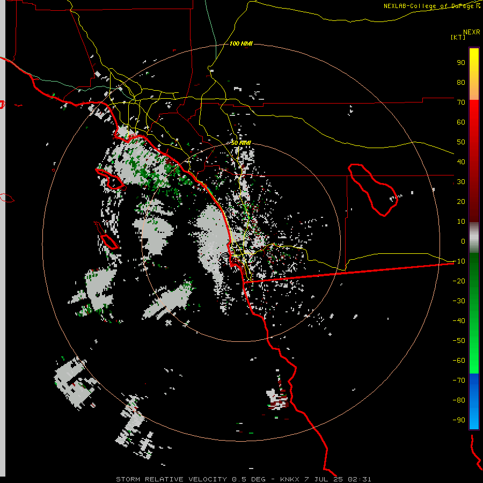Click the 60 value on the velocity scale
Image resolution: width=483 pixels, height=483 pixels.
tap(461, 122)
